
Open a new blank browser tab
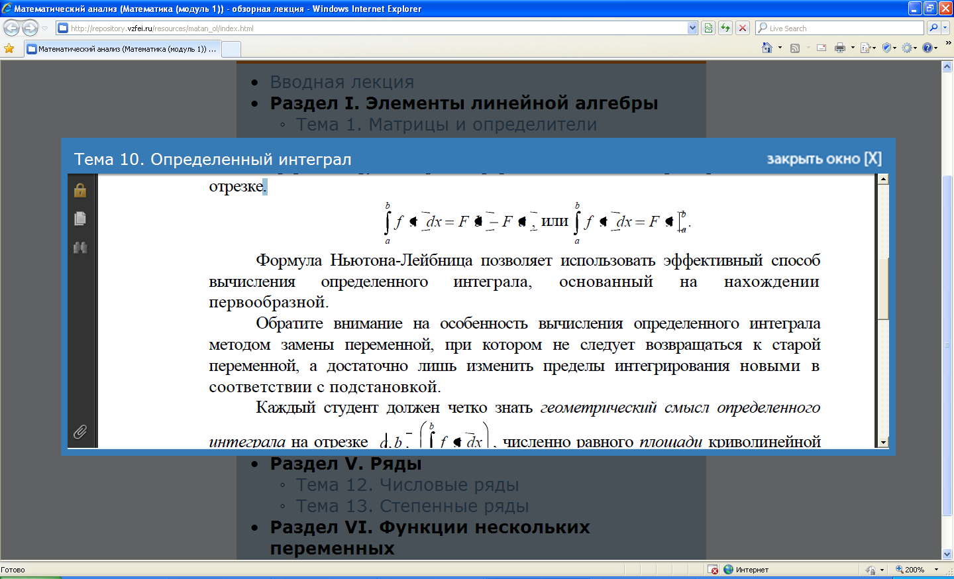(x=231, y=49)
